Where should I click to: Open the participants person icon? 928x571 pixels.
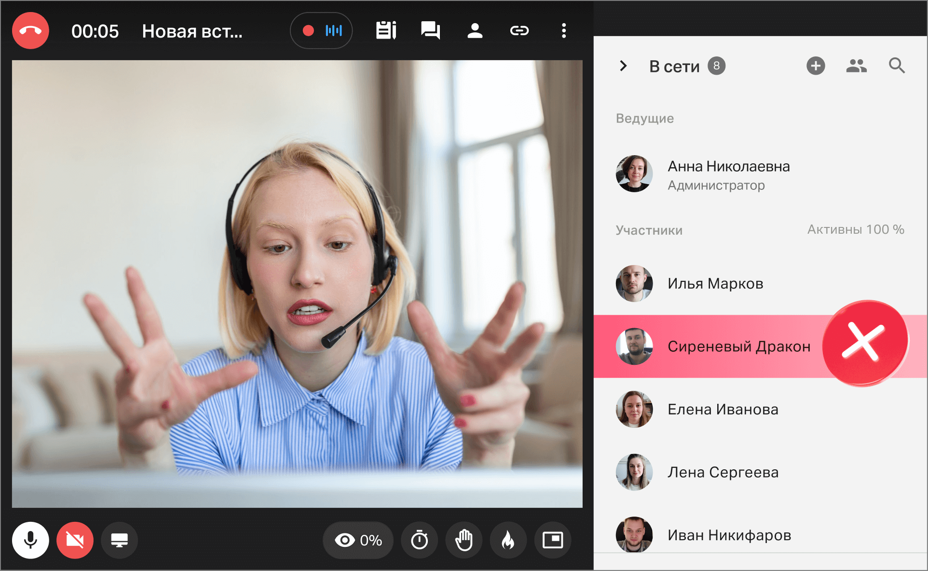pyautogui.click(x=475, y=31)
